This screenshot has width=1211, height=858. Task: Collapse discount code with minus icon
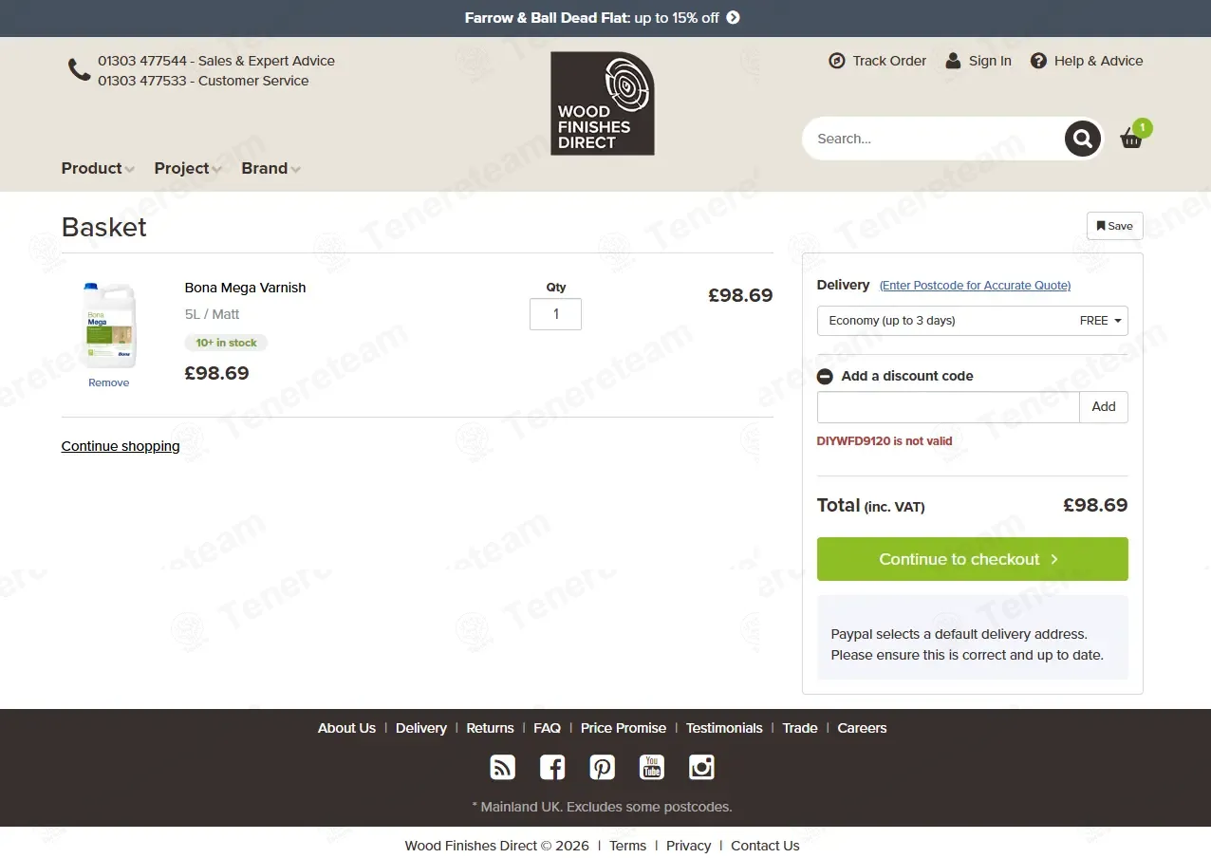point(825,376)
